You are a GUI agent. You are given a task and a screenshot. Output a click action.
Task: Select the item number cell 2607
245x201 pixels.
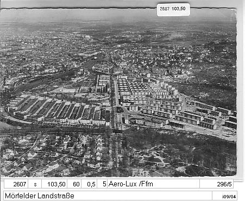point(16,184)
